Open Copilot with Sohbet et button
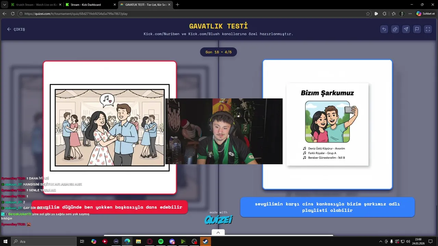This screenshot has width=438, height=246. tap(425, 14)
